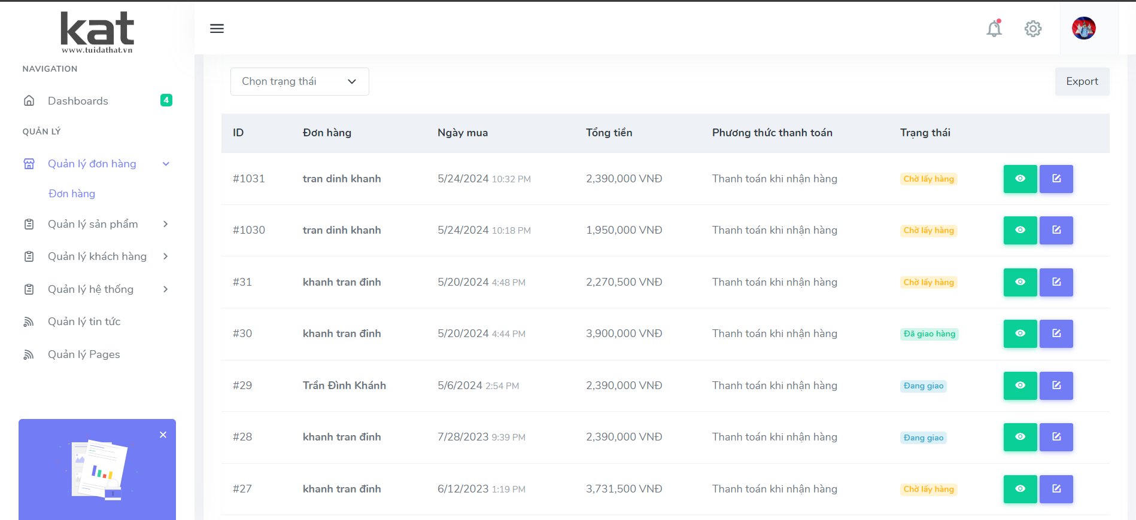Edit order #29
The height and width of the screenshot is (520, 1136).
(1056, 386)
